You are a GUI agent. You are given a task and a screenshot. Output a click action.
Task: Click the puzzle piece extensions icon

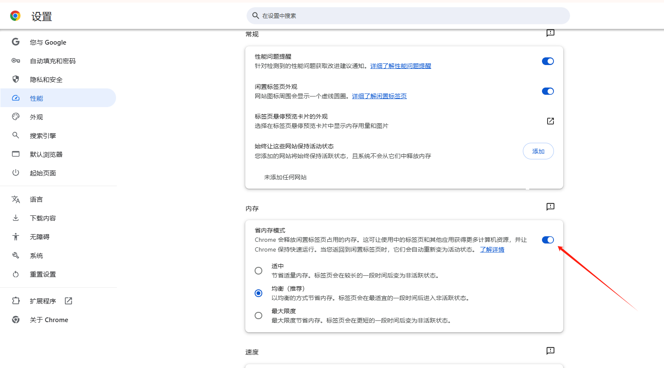pos(16,301)
